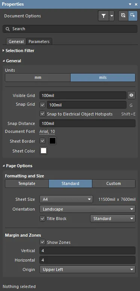Click the search magnifier icon

click(8, 29)
